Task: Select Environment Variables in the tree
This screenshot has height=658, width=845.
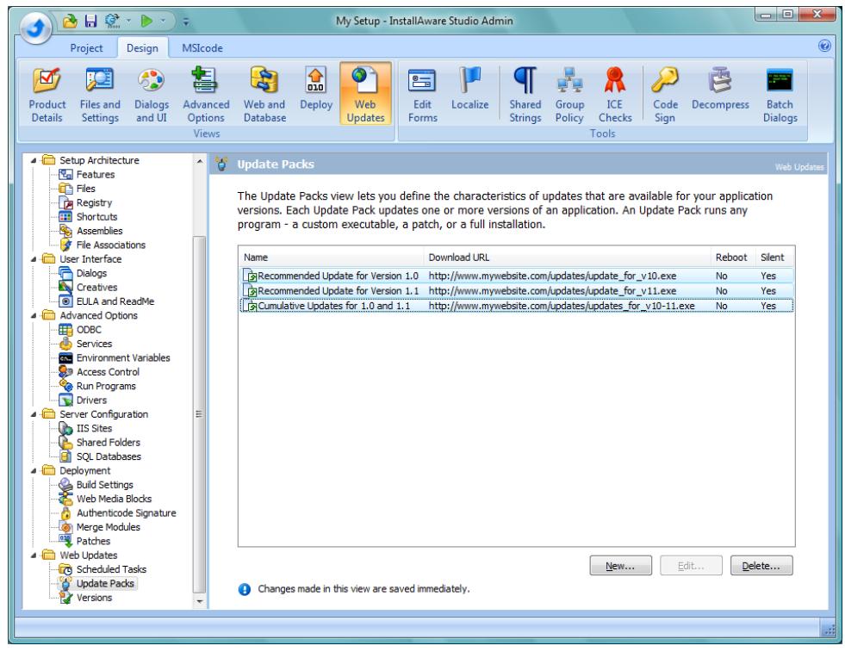Action: [x=123, y=357]
